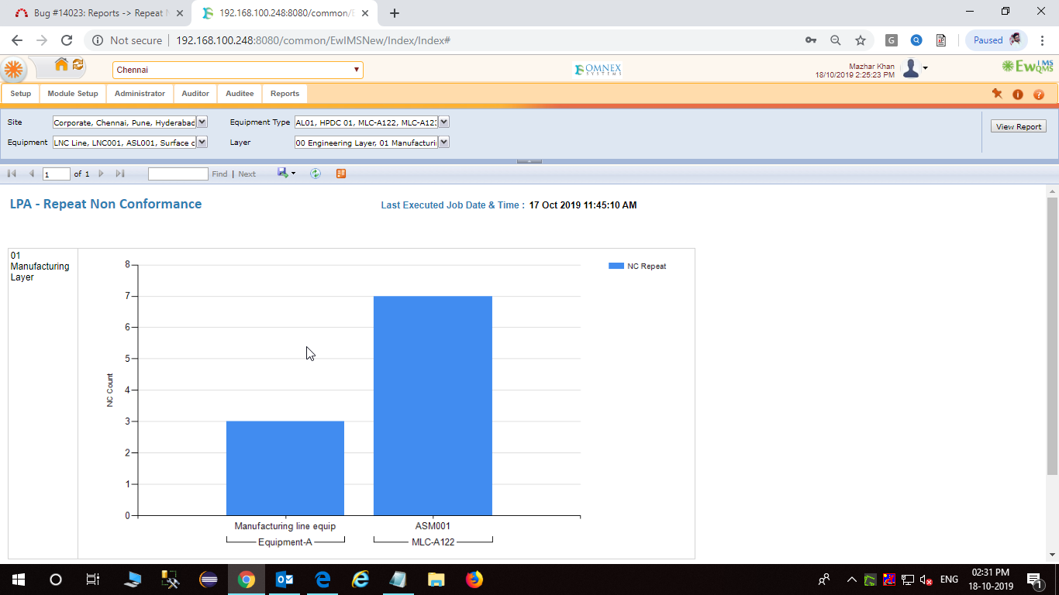
Task: Collapse the parameter panel handle
Action: (x=529, y=161)
